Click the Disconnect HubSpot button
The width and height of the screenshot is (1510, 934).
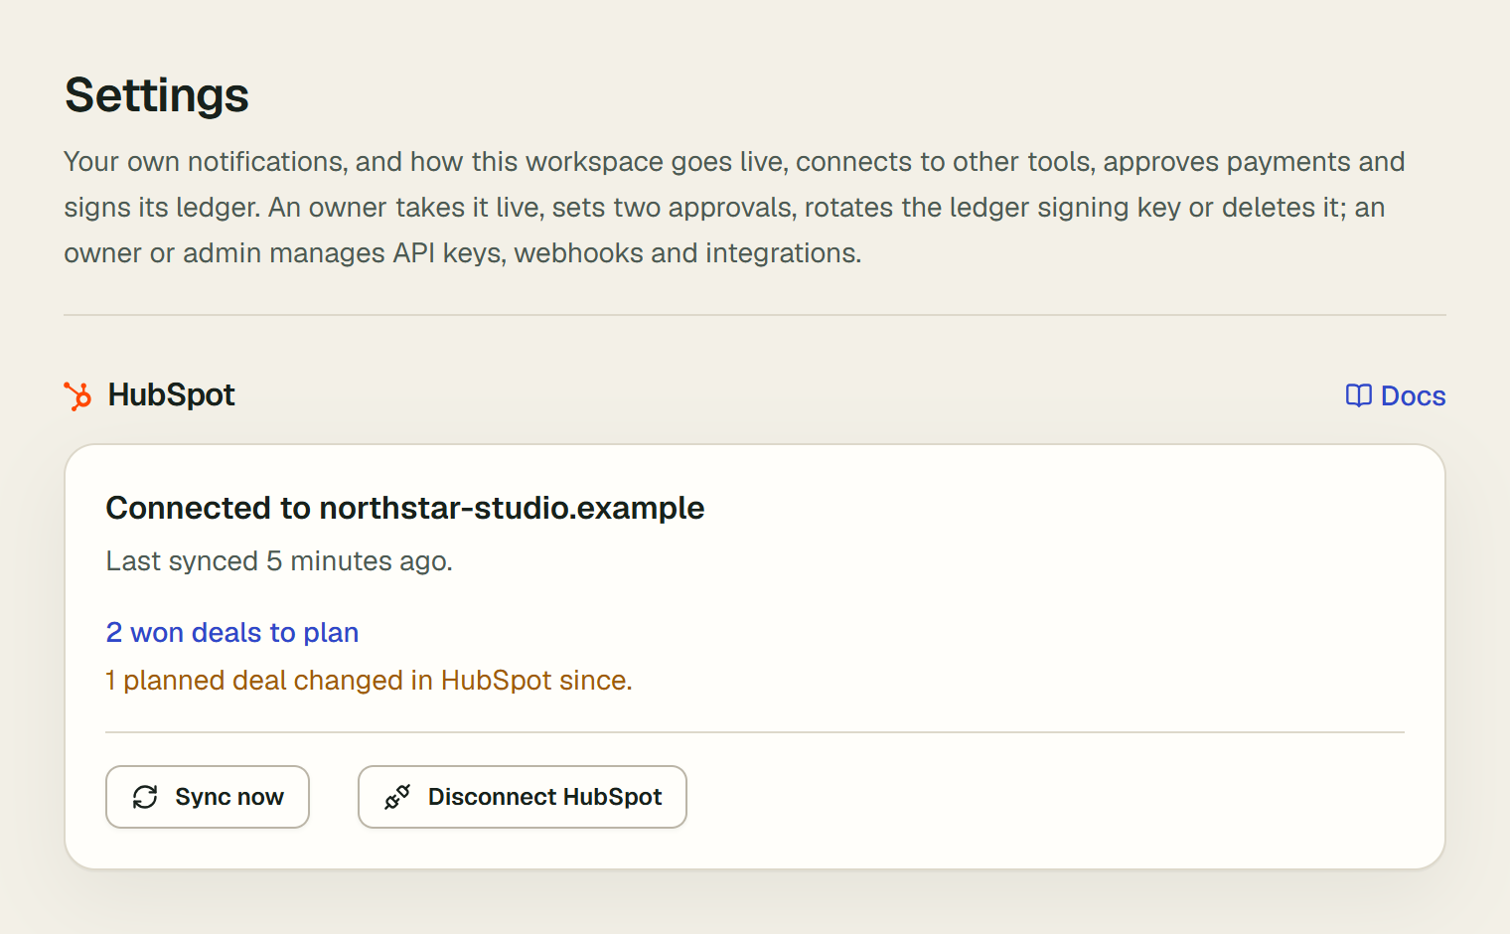pos(523,797)
